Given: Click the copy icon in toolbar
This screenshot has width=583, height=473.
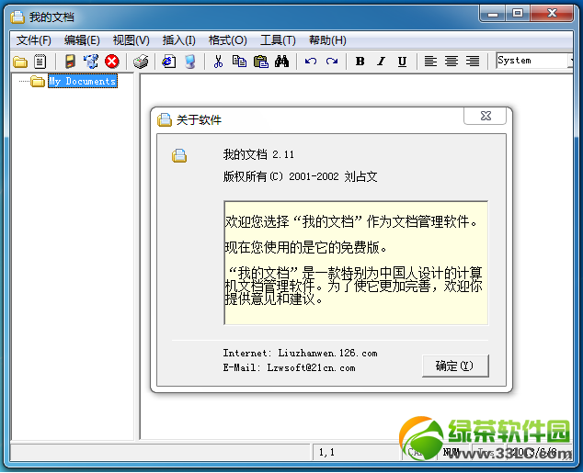Looking at the screenshot, I should click(239, 62).
